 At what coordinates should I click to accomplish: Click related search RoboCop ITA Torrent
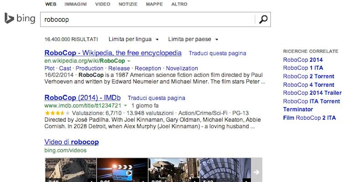(311, 101)
